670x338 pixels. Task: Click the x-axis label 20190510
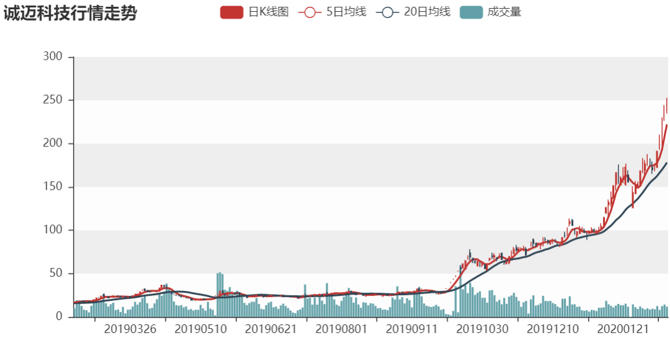pos(201,329)
